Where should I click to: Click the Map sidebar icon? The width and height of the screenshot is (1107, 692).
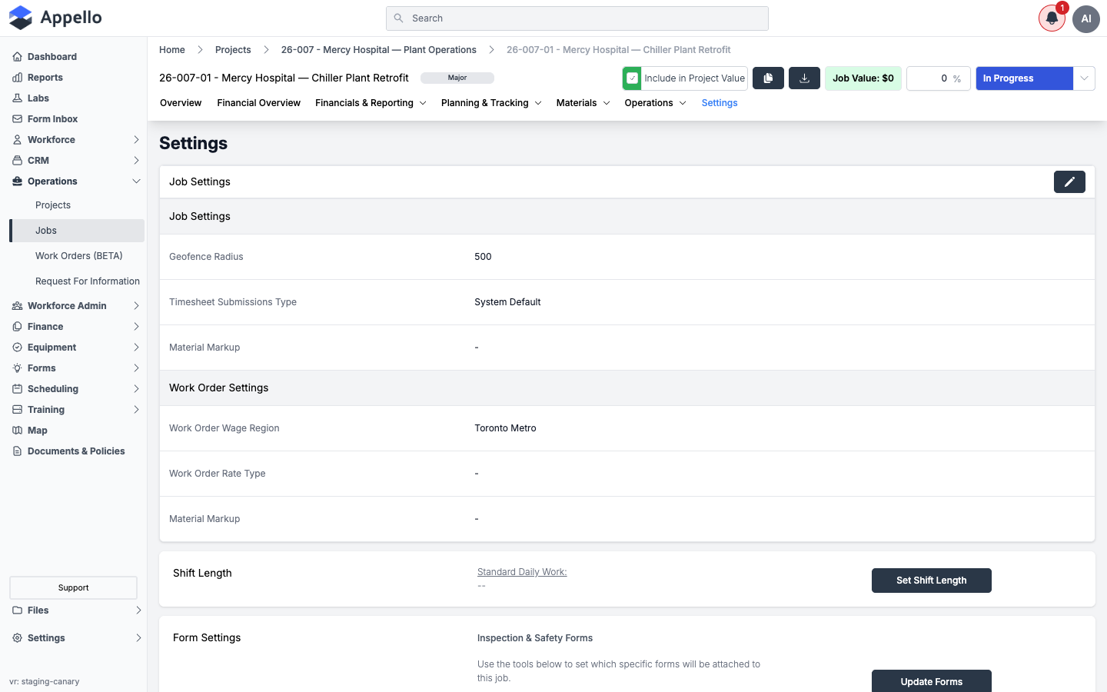tap(17, 431)
